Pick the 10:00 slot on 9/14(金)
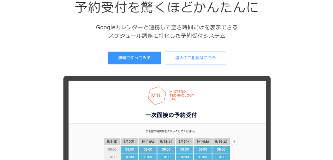333x160 pixels. [203, 157]
